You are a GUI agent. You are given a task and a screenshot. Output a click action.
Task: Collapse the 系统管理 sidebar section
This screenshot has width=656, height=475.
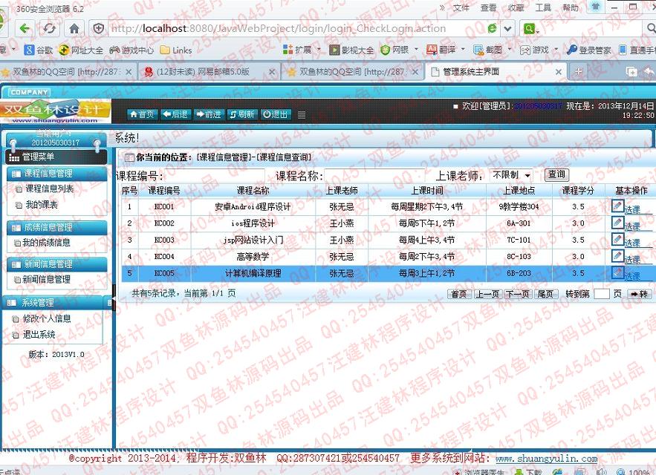(x=54, y=302)
